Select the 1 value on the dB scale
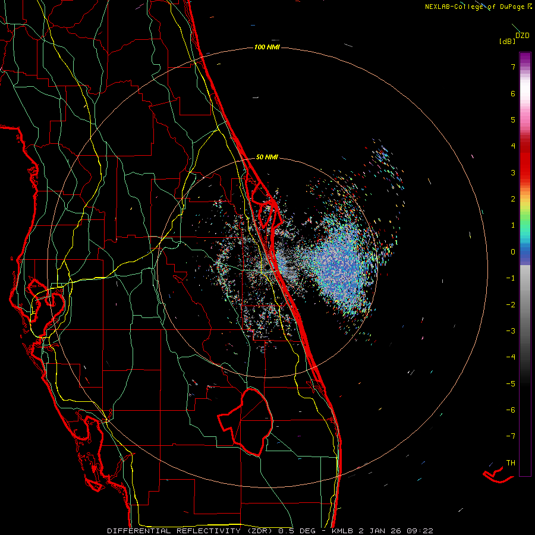535x535 pixels. coord(513,225)
